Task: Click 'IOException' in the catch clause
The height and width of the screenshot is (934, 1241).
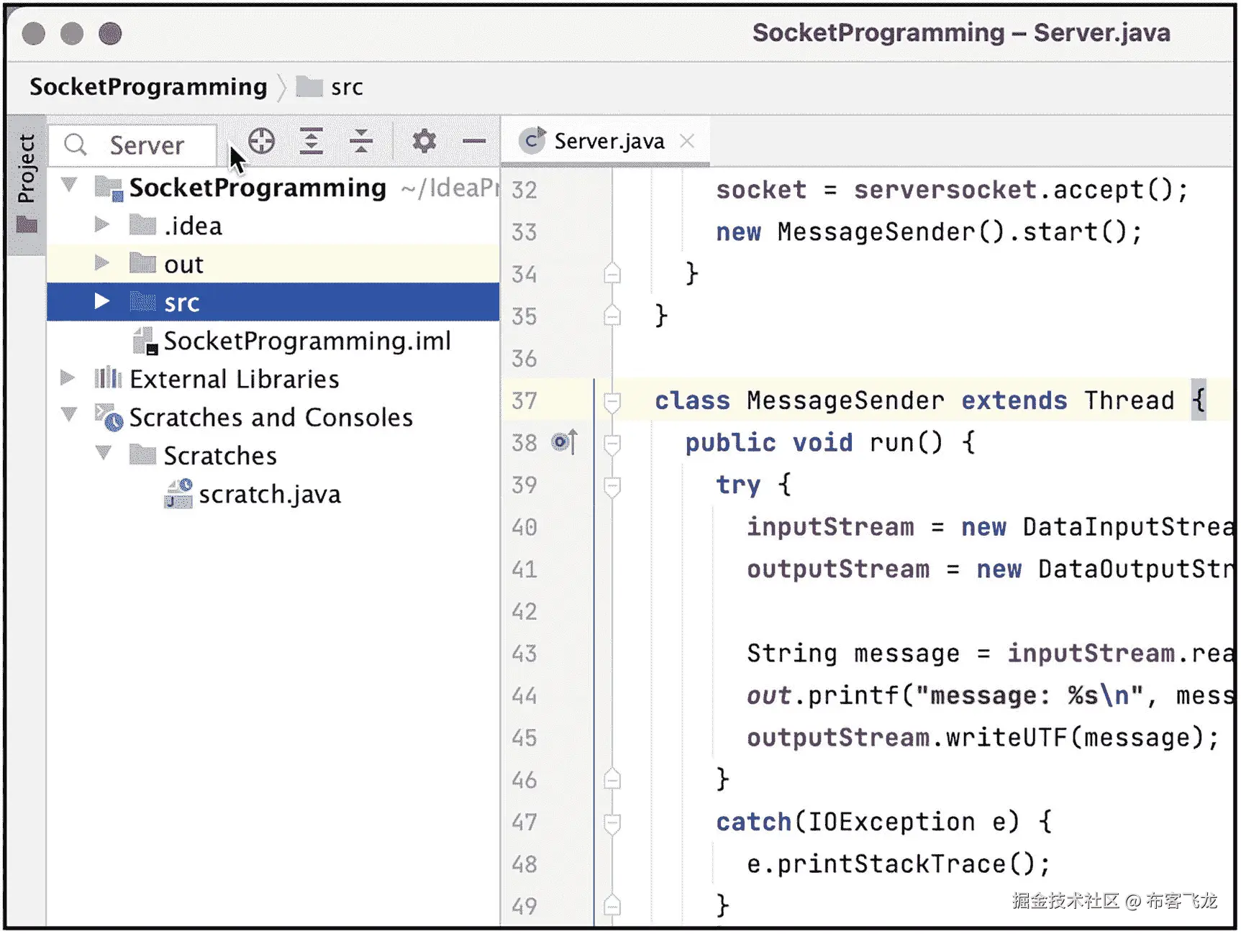Action: click(x=891, y=822)
